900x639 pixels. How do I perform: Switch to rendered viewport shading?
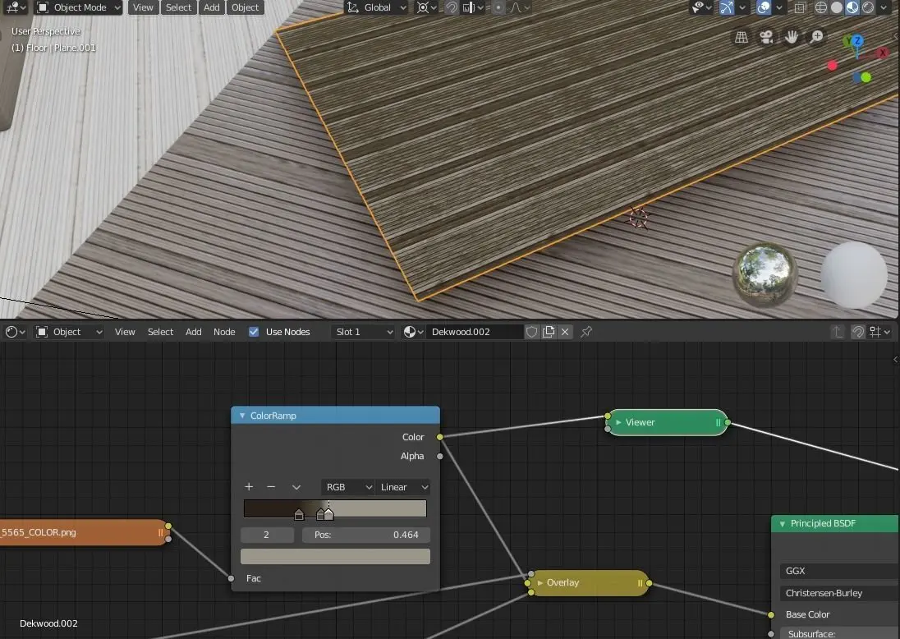[868, 7]
